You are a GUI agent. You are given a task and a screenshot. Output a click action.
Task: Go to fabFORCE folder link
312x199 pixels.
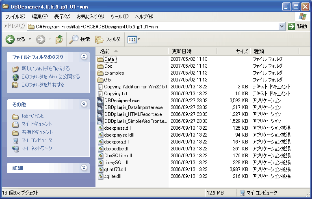32,116
